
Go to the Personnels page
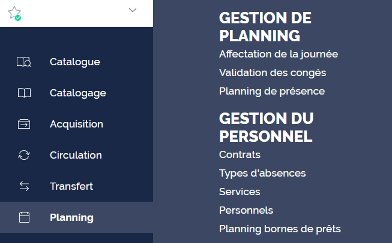coord(246,210)
